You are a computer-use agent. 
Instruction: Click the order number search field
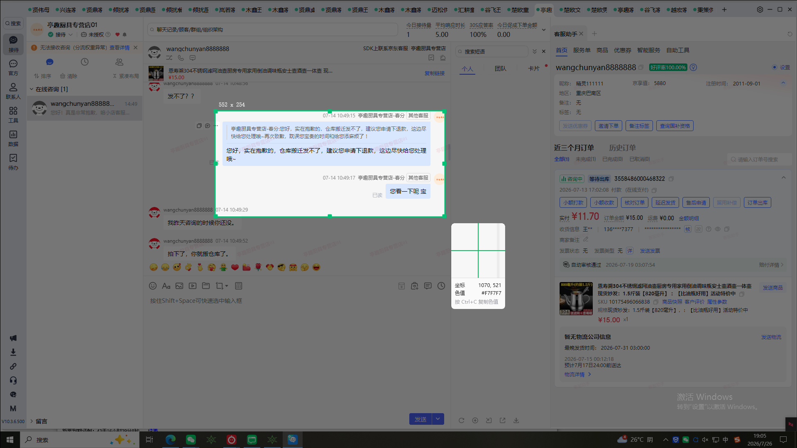pyautogui.click(x=760, y=160)
